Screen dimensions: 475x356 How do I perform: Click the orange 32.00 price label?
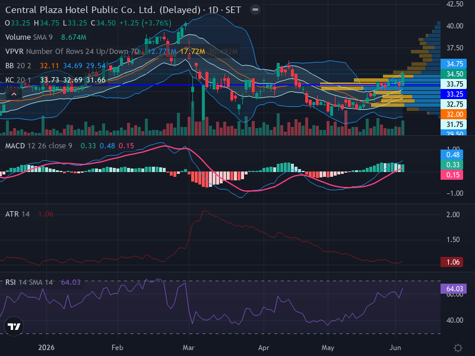point(454,115)
